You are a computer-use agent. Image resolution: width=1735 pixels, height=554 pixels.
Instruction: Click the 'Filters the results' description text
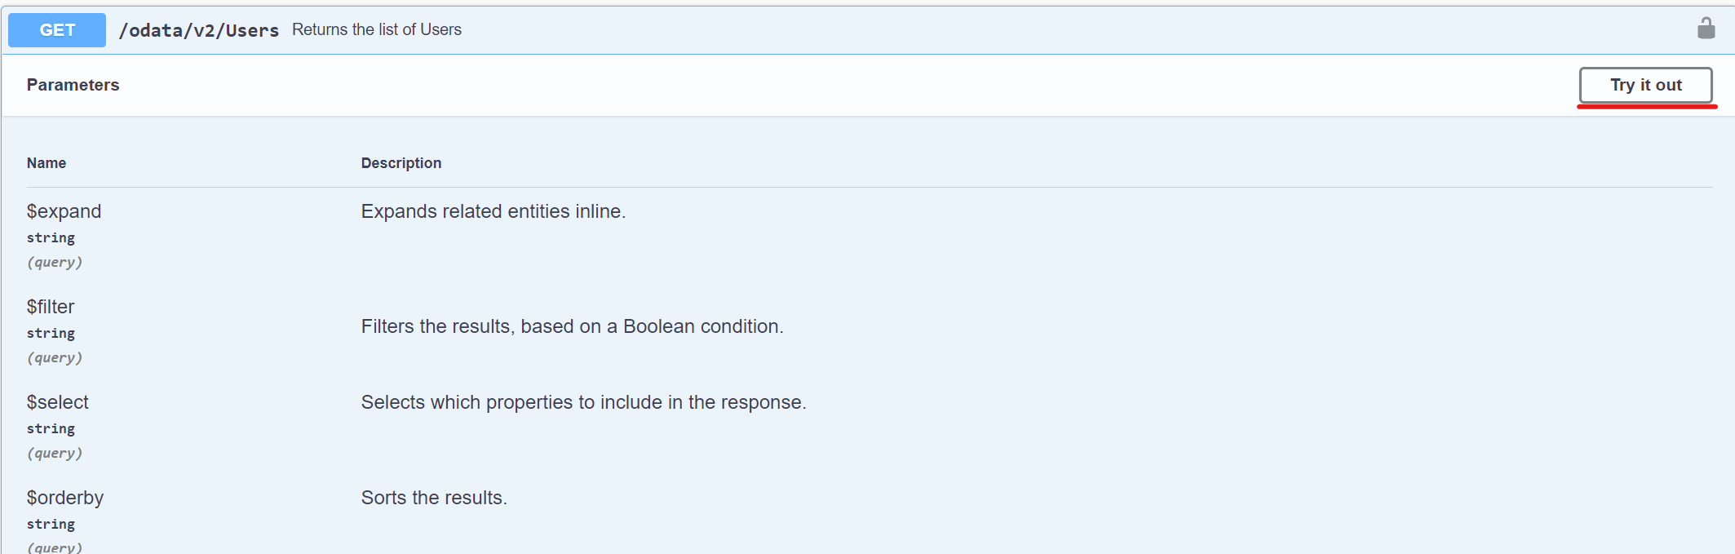[x=572, y=326]
